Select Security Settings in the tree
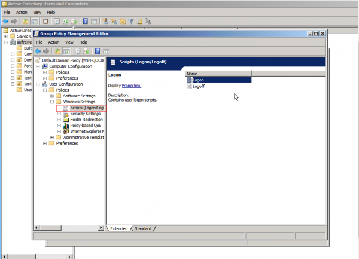 [x=85, y=114]
